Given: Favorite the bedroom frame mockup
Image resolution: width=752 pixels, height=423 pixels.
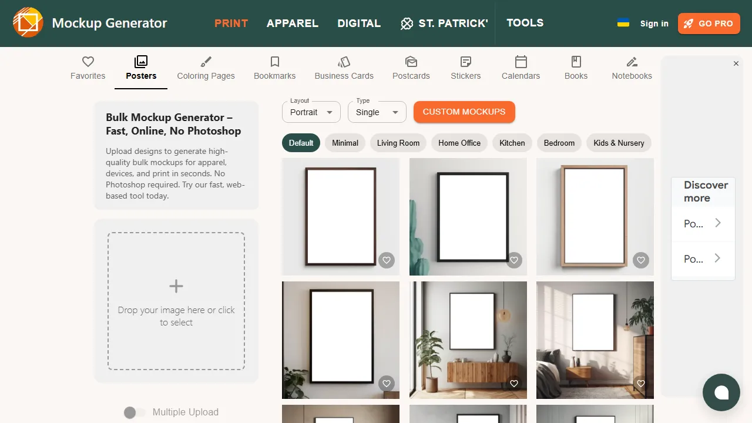Looking at the screenshot, I should 640,383.
